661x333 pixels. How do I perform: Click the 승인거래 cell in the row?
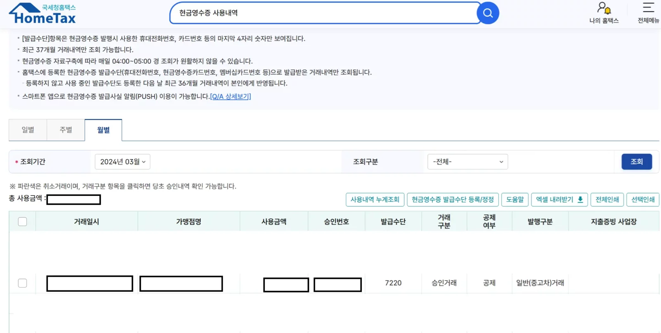tap(444, 283)
